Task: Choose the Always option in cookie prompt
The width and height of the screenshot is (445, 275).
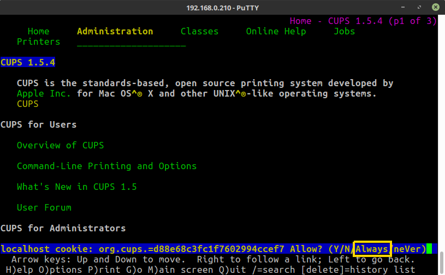Action: coord(371,249)
